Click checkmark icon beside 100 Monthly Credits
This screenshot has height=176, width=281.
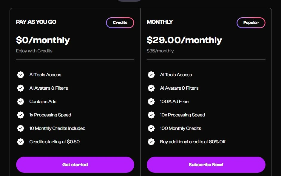[151, 128]
